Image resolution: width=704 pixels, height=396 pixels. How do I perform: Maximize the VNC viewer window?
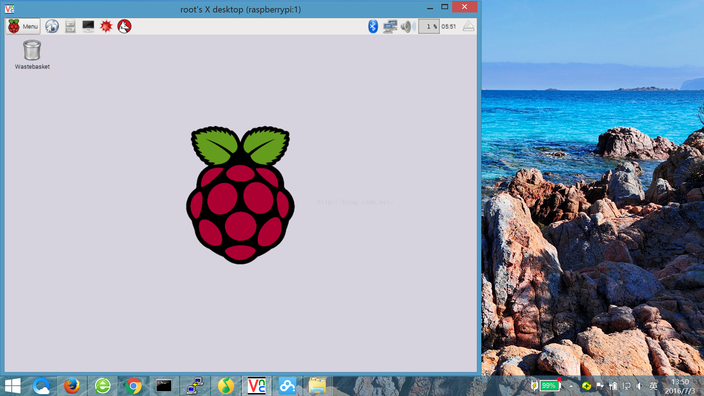point(445,7)
